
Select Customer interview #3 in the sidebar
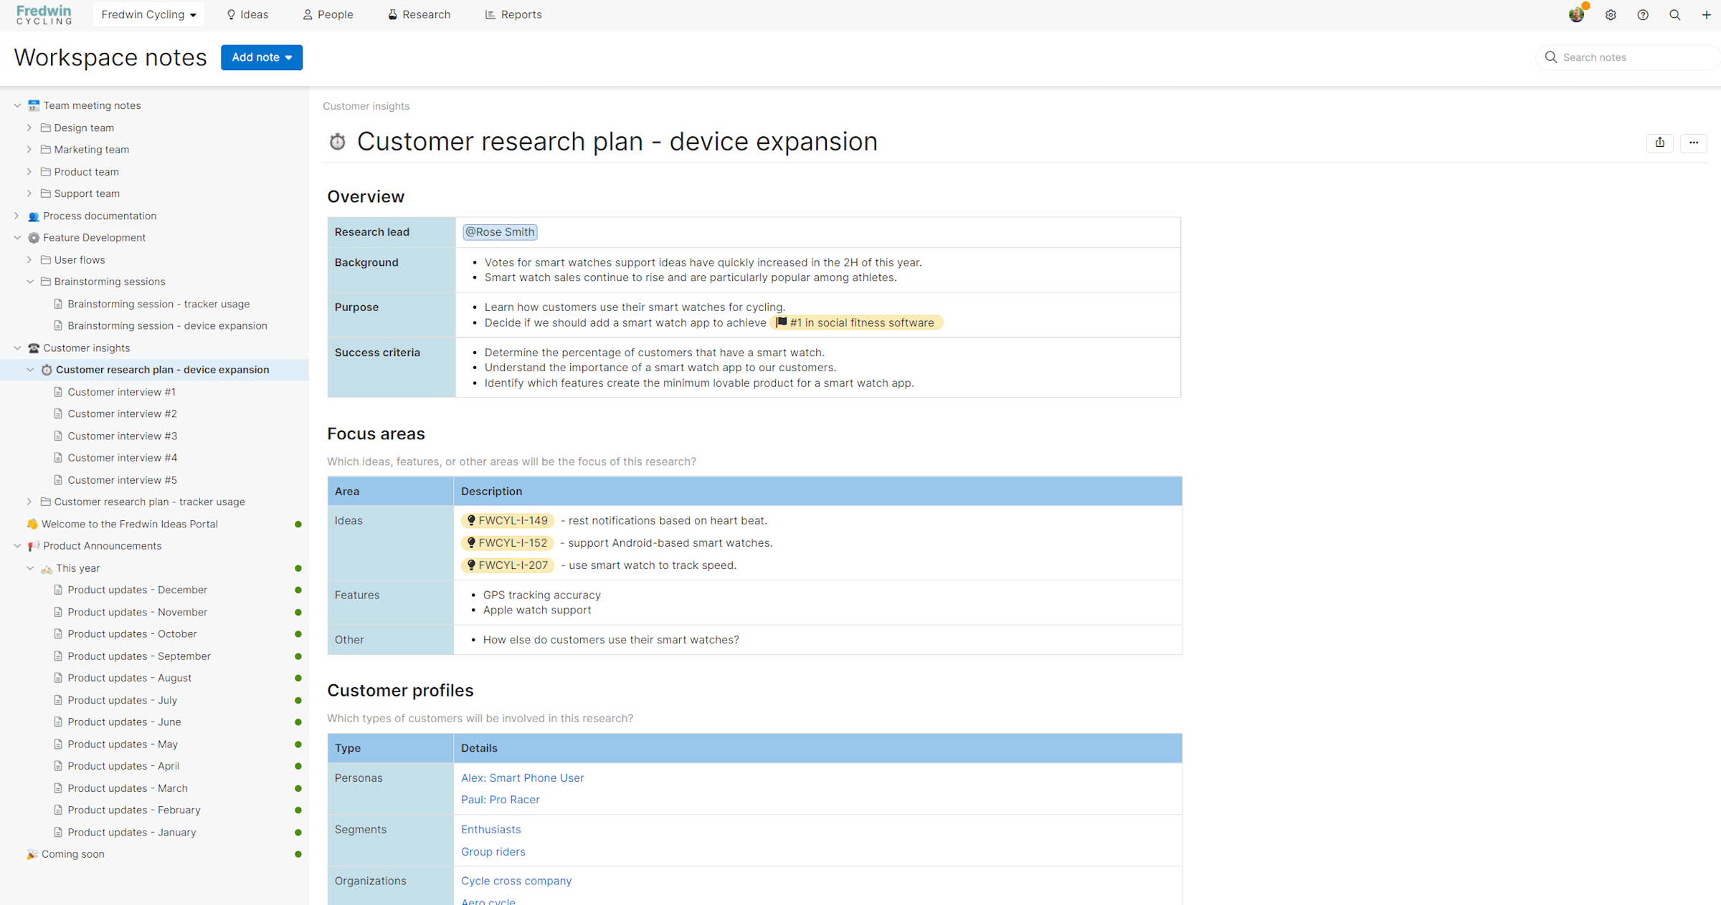tap(122, 436)
